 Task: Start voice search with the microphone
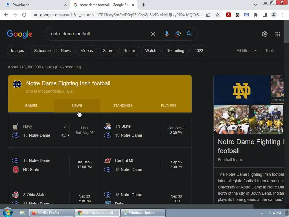tap(167, 34)
